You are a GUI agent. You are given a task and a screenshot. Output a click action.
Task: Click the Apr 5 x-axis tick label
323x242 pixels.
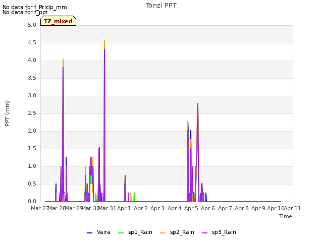pos(191,208)
